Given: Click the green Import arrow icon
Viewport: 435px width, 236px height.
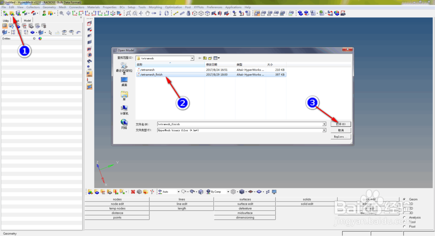Looking at the screenshot, I should (24, 13).
